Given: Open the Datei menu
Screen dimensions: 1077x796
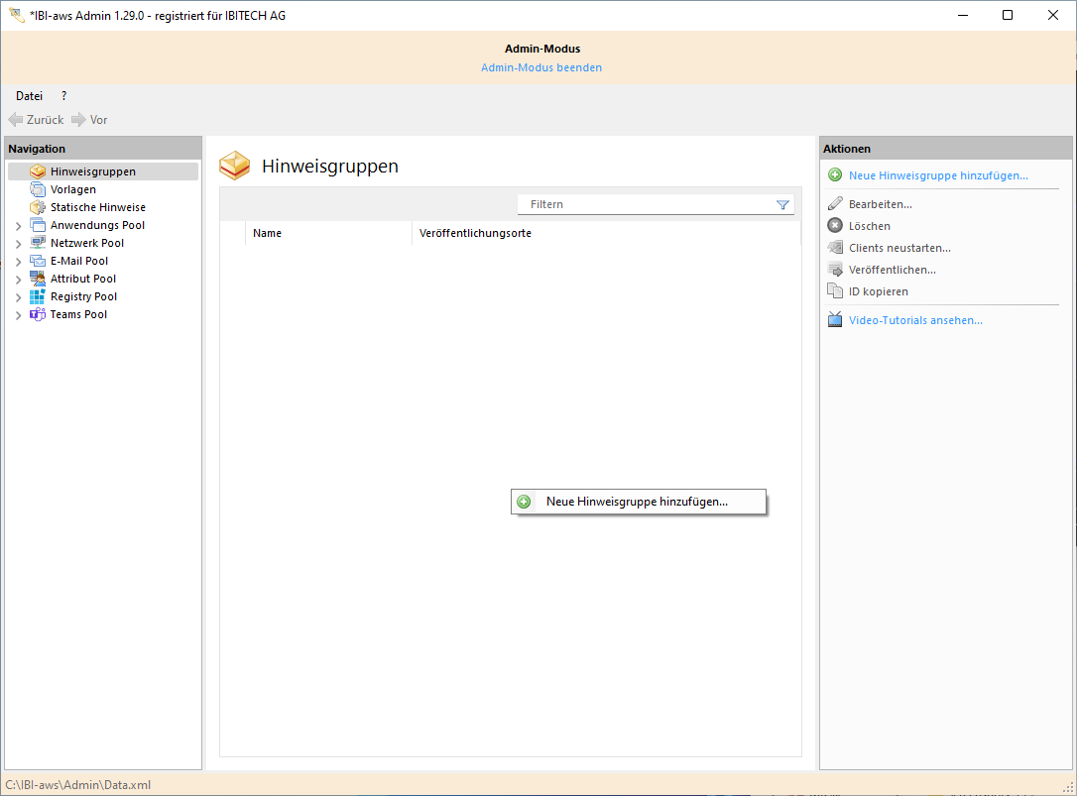Looking at the screenshot, I should tap(29, 96).
